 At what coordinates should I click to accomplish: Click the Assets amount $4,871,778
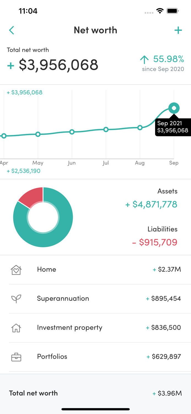pos(151,205)
